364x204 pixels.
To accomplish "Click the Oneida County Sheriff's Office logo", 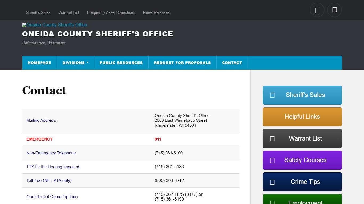I will point(54,25).
